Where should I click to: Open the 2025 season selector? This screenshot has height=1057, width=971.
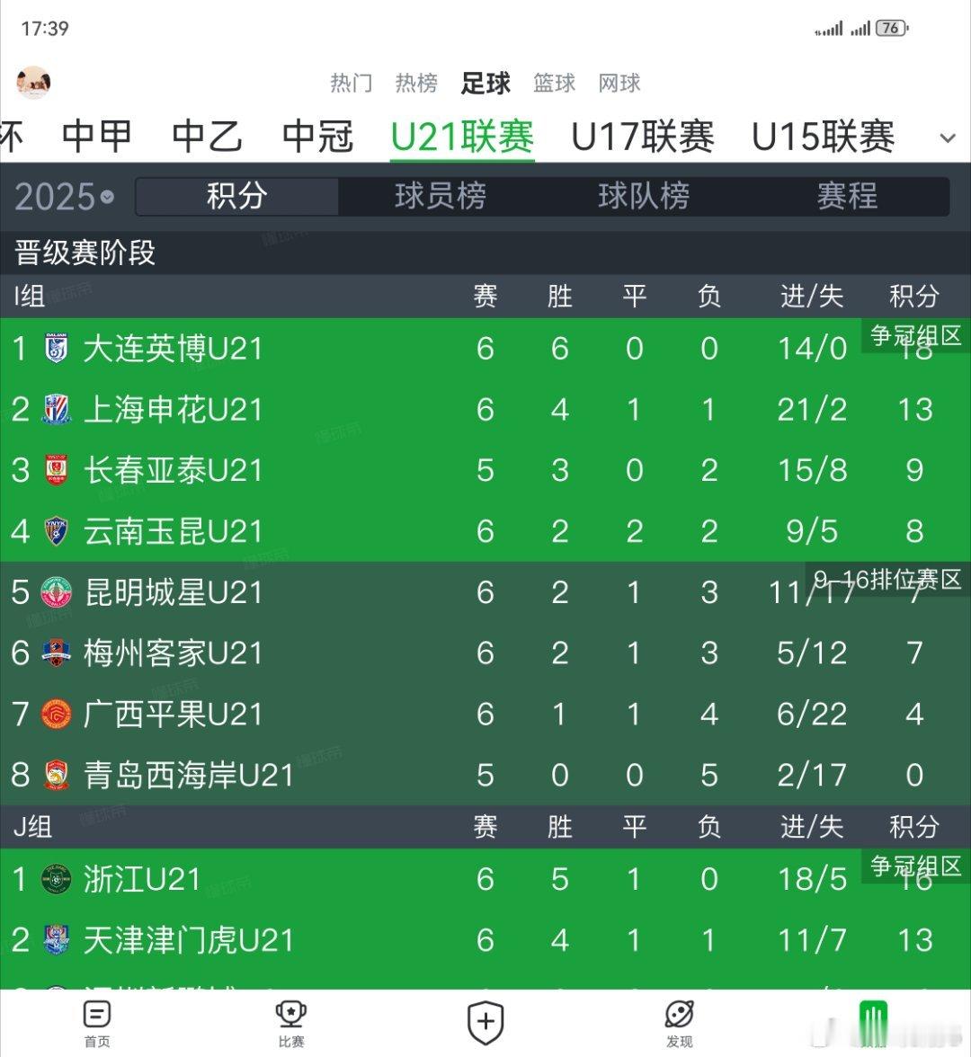65,197
